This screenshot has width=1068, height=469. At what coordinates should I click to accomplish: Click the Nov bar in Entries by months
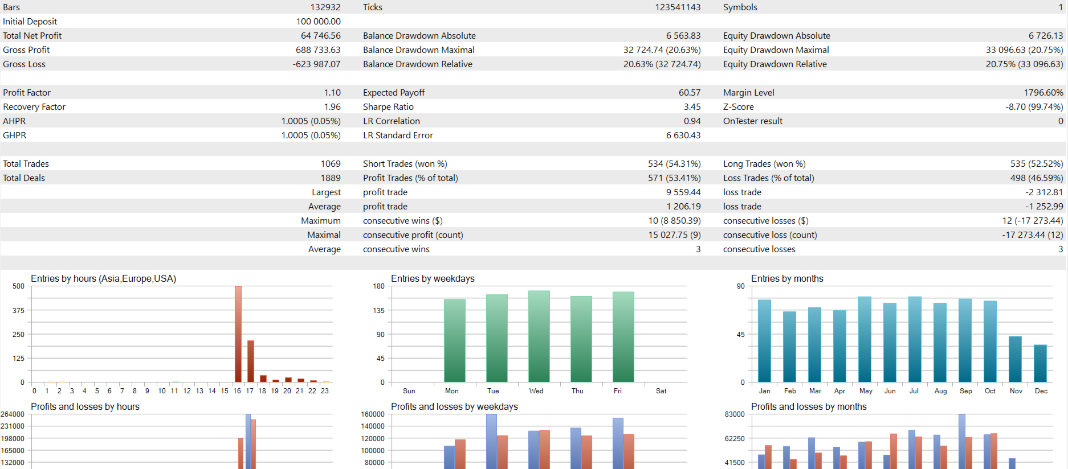(1015, 359)
